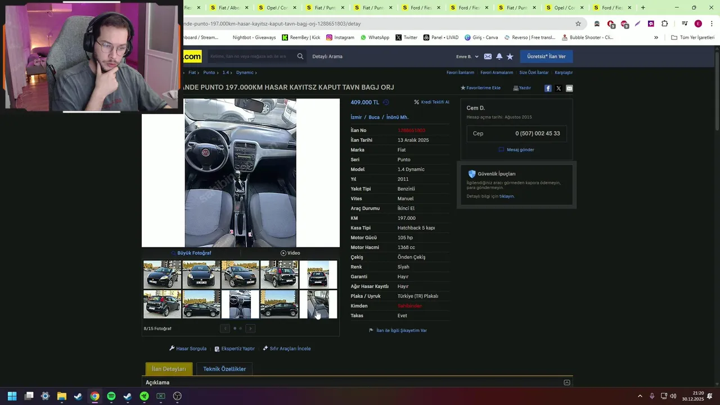Open new browser tab with plus

point(643,8)
